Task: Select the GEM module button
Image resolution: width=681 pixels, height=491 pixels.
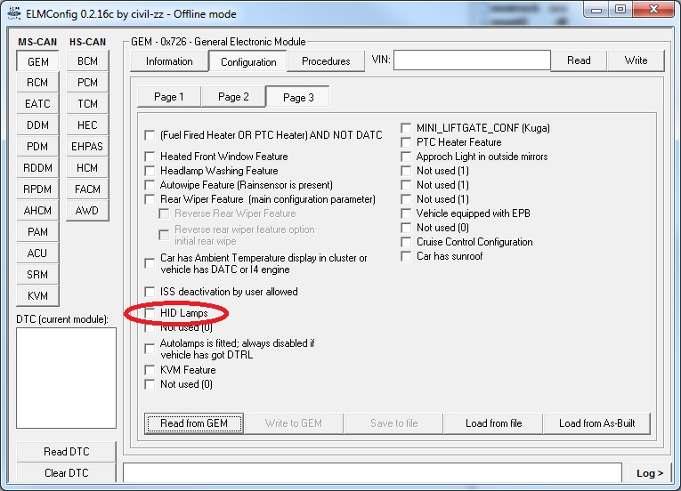Action: 37,61
